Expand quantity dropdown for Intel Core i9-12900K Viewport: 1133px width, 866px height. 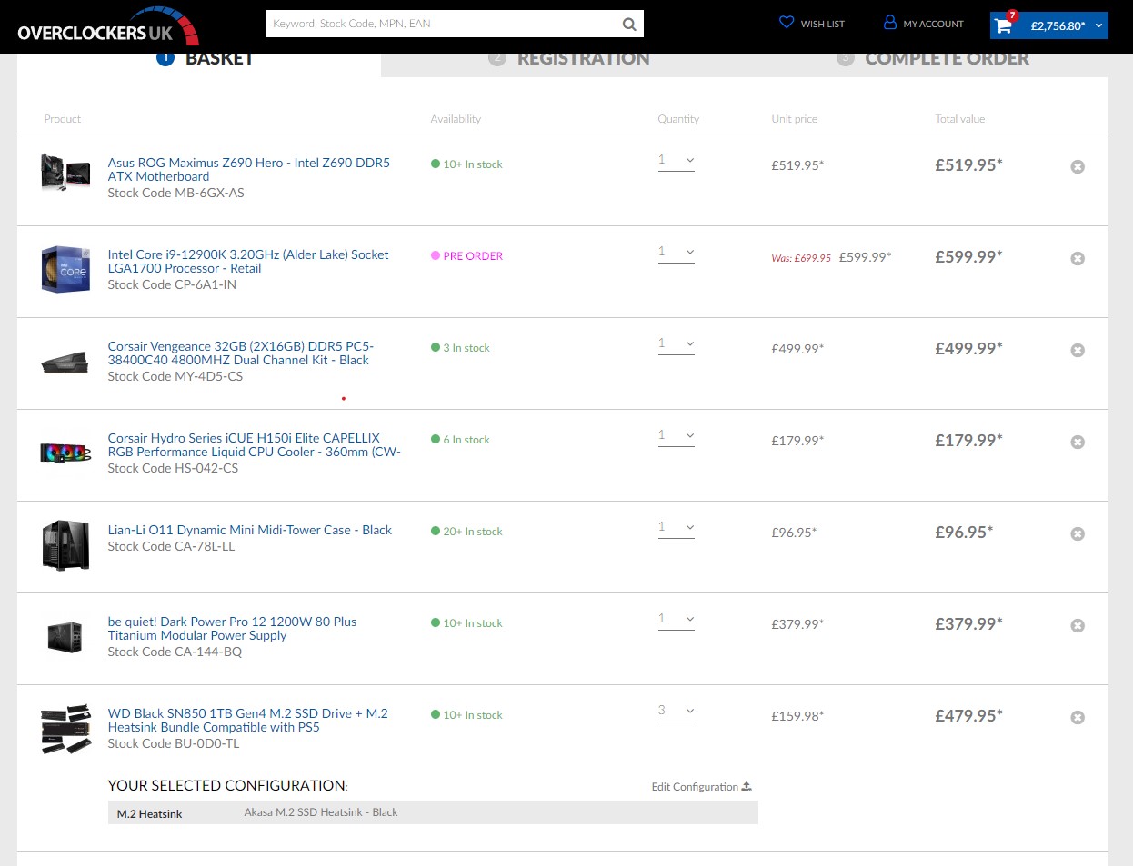pyautogui.click(x=677, y=253)
